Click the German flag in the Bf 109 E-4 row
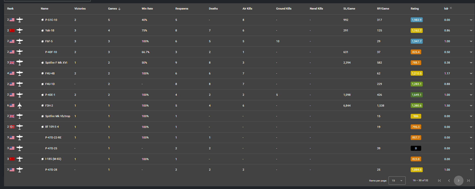Viewport: 475px width, 189px height. (12, 127)
